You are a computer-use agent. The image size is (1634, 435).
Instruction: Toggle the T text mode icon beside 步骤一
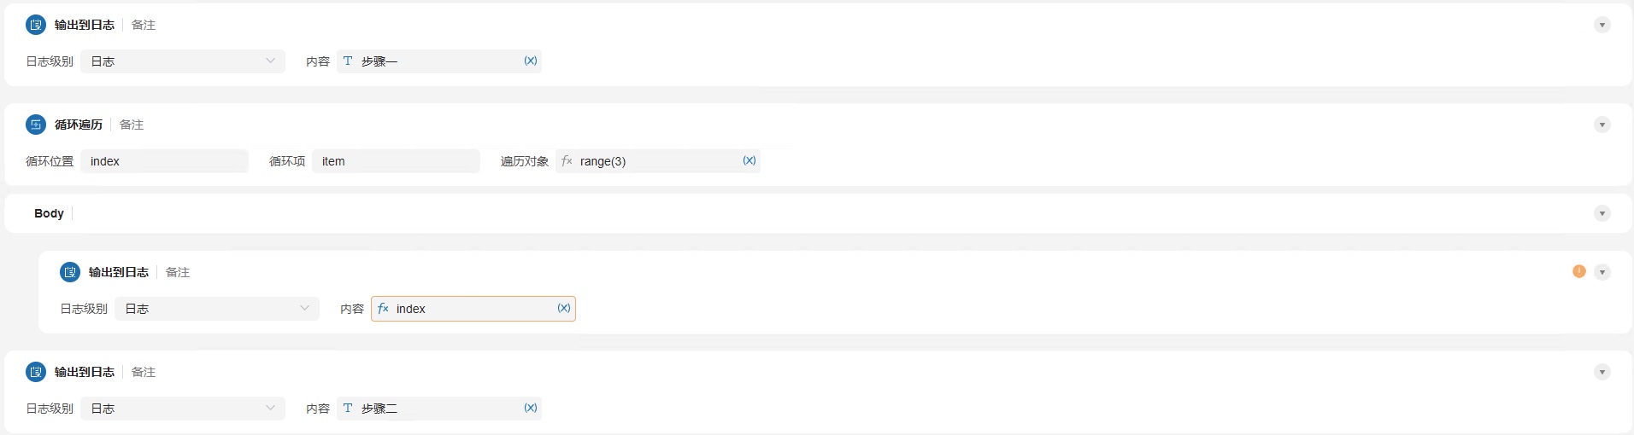348,61
